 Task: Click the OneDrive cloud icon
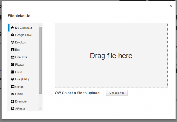(x=13, y=57)
